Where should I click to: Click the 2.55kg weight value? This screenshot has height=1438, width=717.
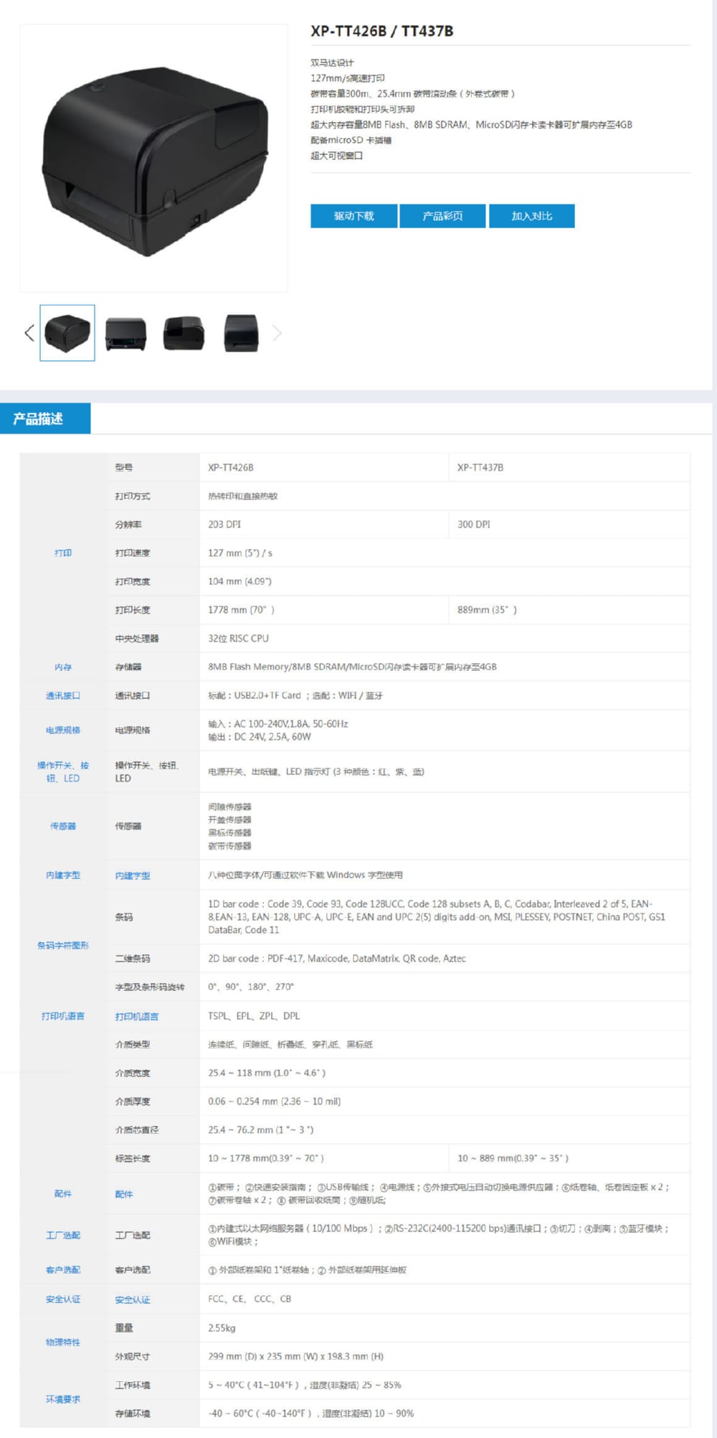(x=222, y=1328)
